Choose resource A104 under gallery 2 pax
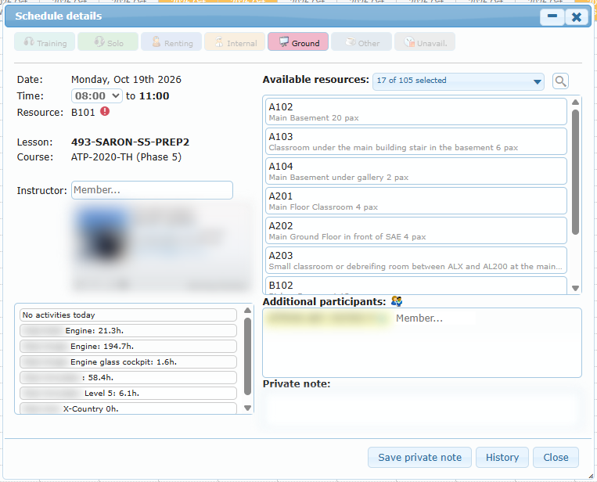Viewport: 597px width, 482px height. [x=416, y=171]
